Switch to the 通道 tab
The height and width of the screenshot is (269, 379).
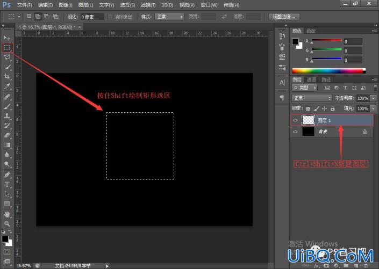tap(311, 79)
